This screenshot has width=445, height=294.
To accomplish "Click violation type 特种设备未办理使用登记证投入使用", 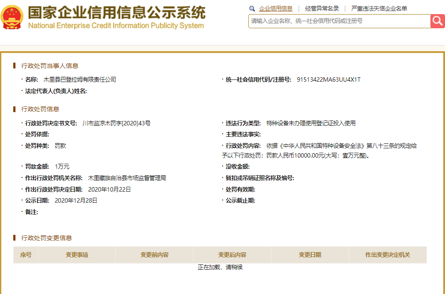I will [x=311, y=123].
